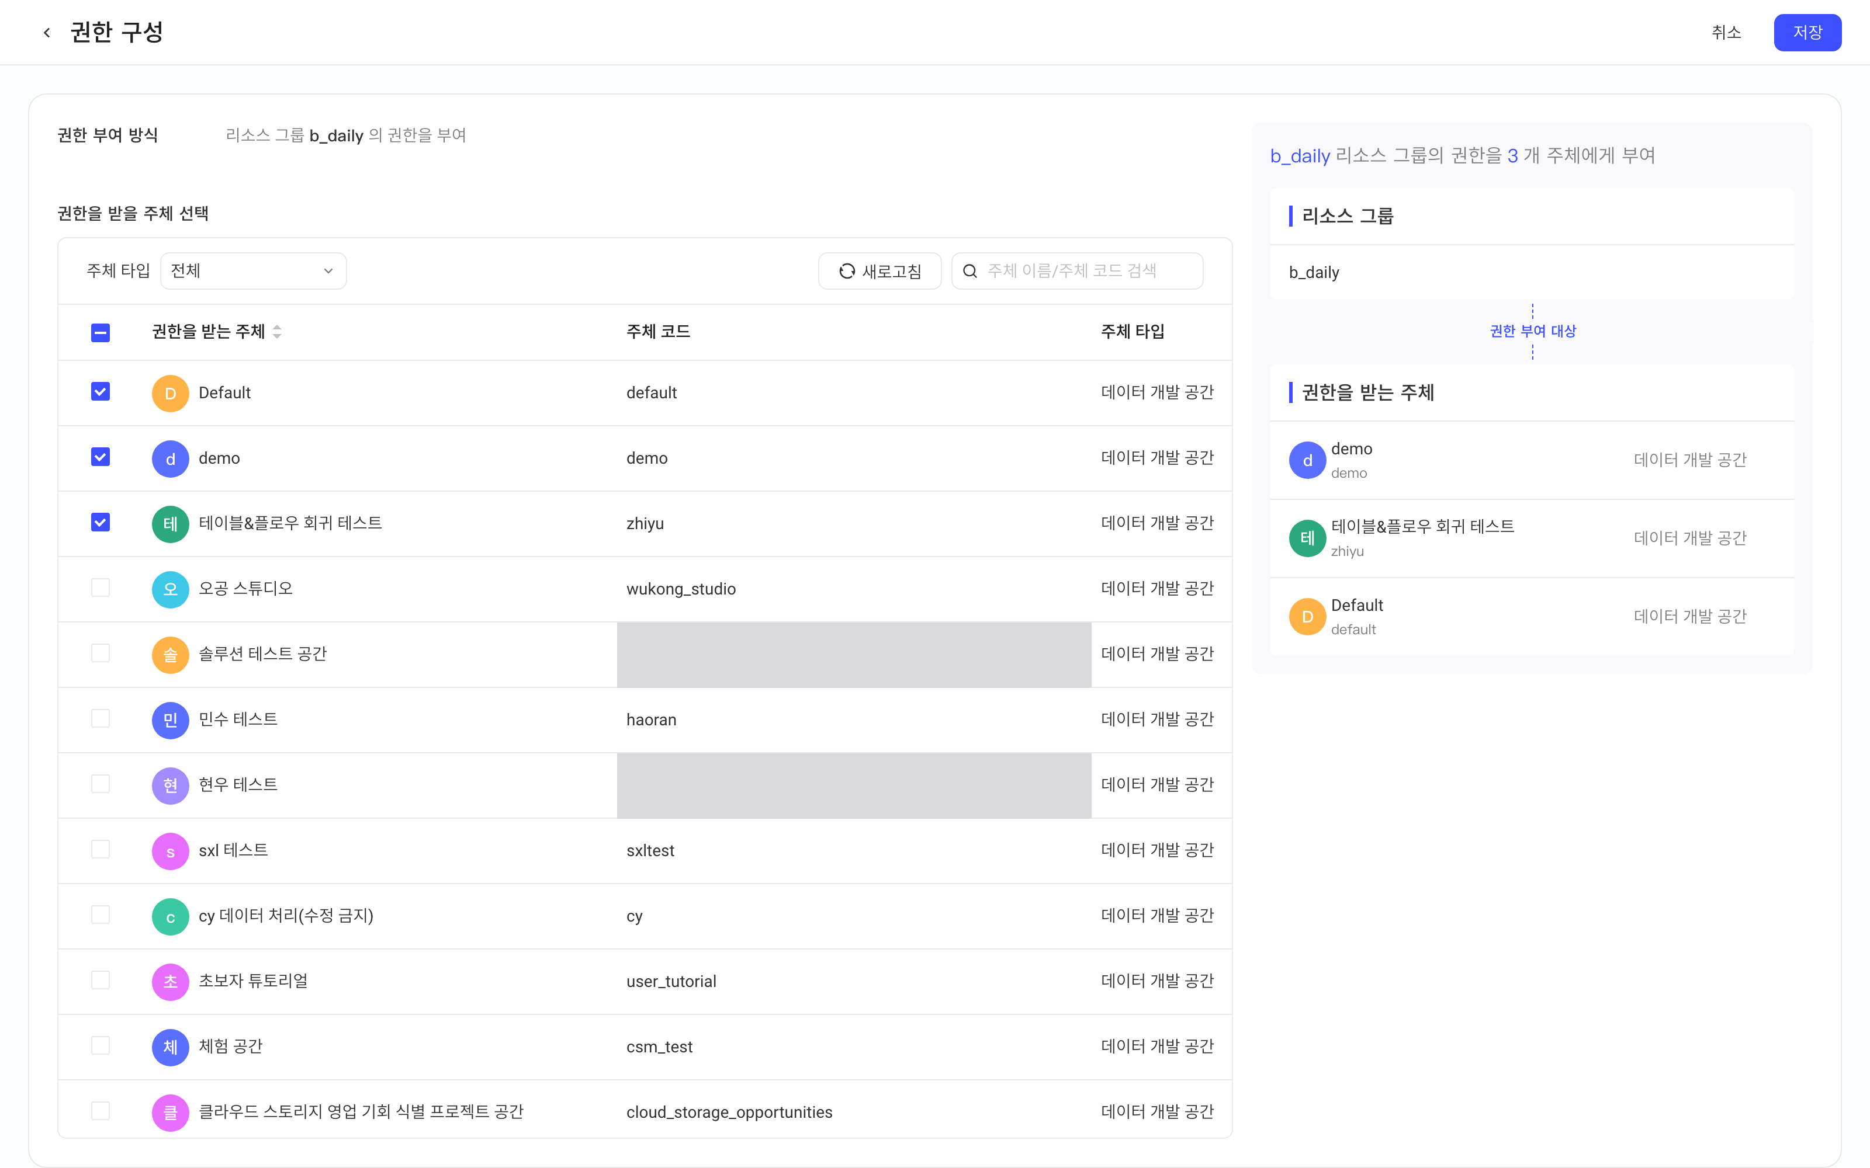Uncheck the Default row checkbox
Image resolution: width=1870 pixels, height=1168 pixels.
101,392
